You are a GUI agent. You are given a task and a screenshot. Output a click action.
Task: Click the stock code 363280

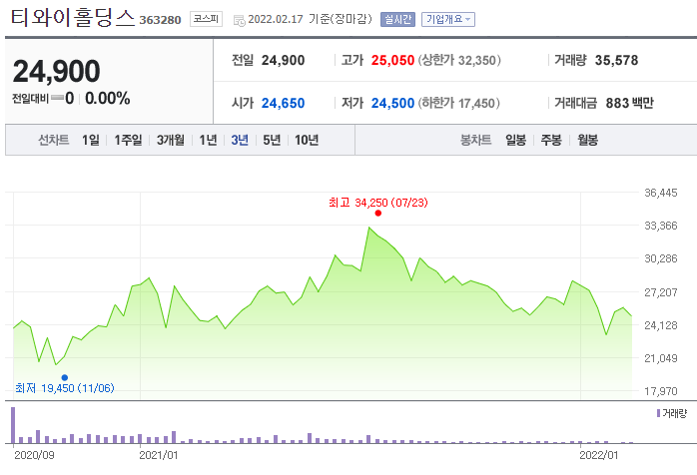click(160, 20)
